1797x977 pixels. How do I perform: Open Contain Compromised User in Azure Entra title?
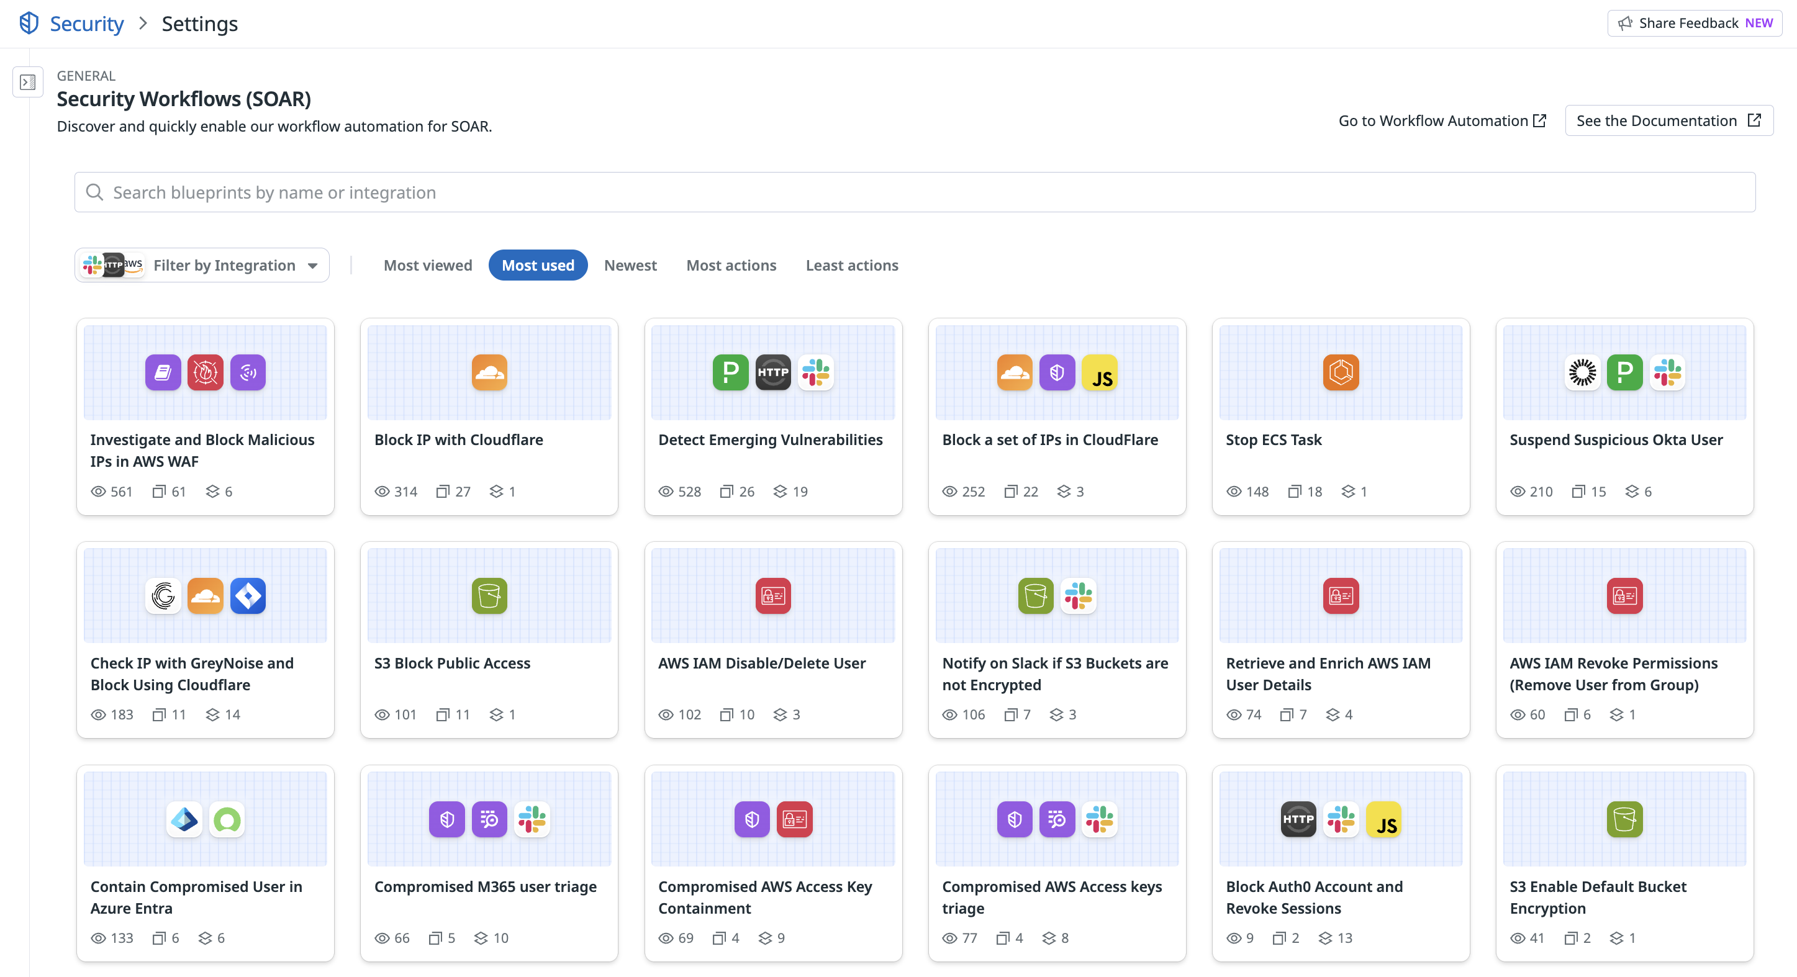[196, 897]
